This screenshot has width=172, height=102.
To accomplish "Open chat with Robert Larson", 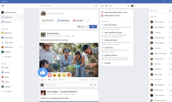I will 161,22.
